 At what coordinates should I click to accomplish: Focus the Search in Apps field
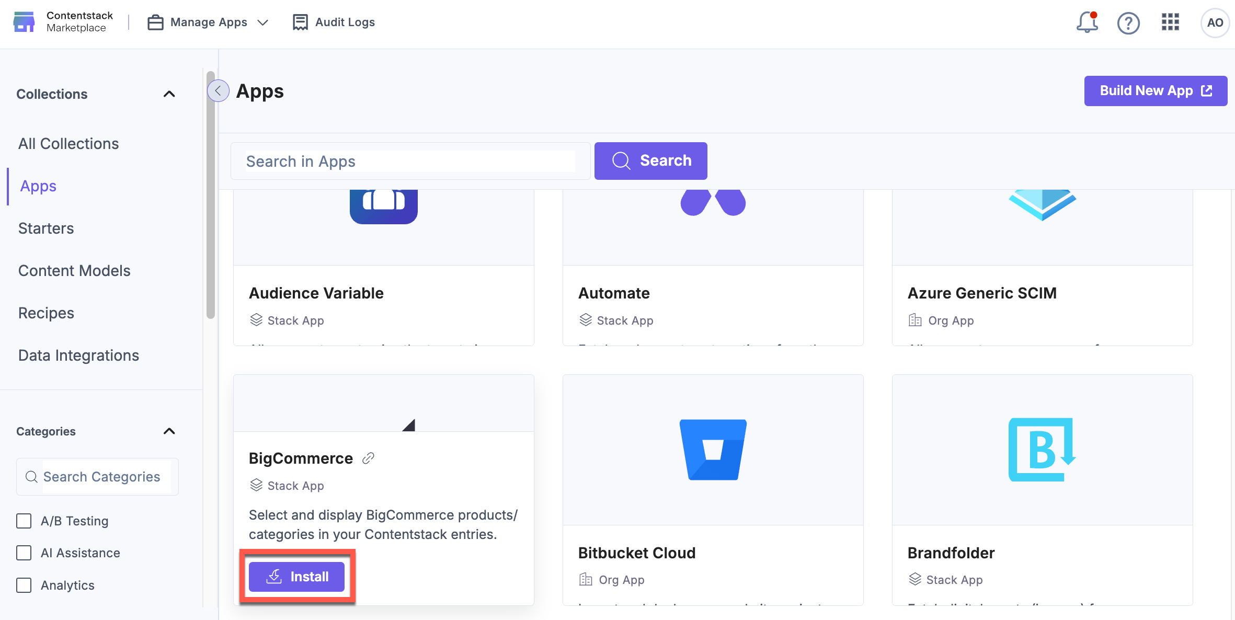point(410,161)
